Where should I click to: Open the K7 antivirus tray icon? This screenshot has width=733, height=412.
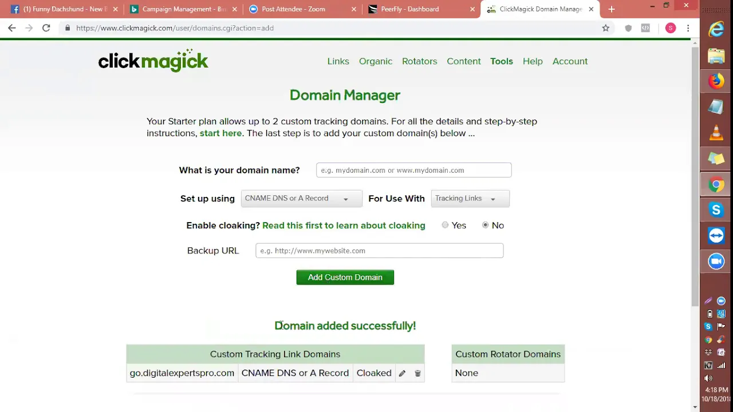[708, 366]
